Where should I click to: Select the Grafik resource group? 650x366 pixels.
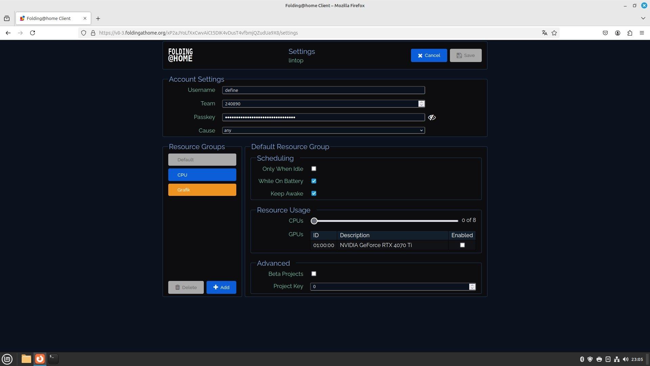(202, 190)
